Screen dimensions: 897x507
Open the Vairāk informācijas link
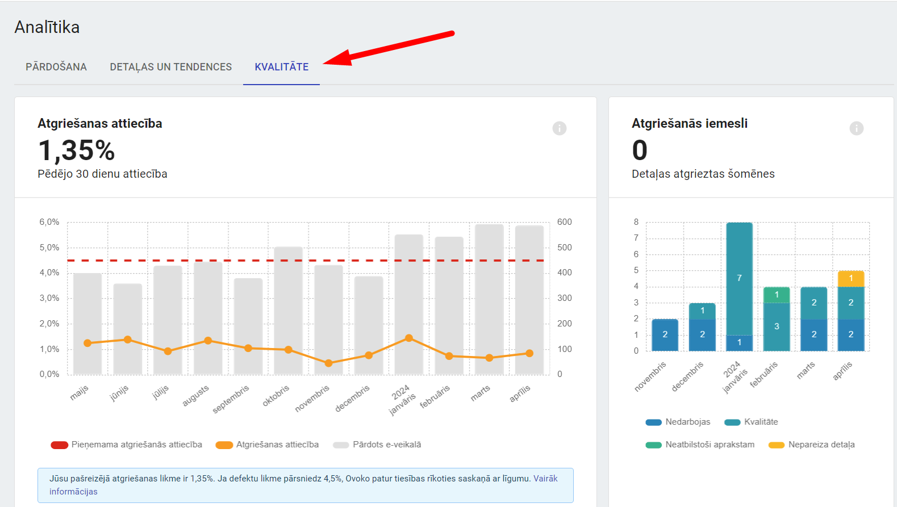(x=545, y=479)
